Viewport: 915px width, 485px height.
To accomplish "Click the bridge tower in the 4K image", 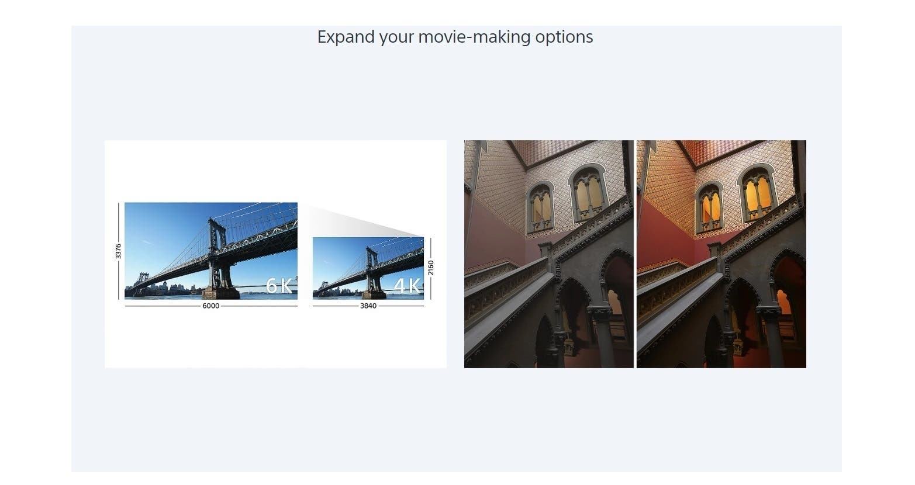I will tap(371, 270).
